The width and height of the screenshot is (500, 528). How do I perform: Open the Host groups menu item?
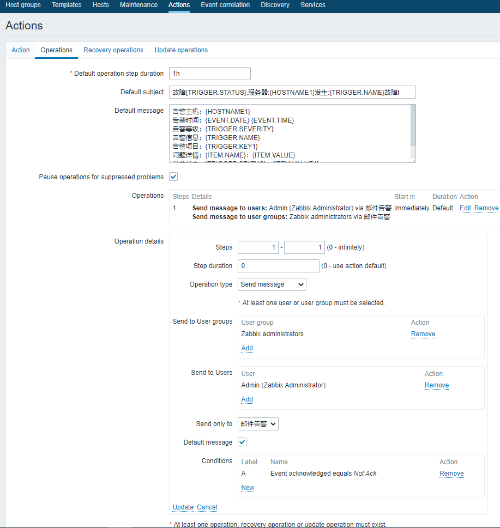point(23,5)
